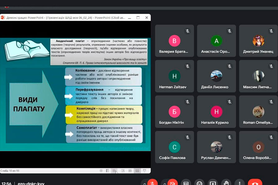Click muted mic icon on Анастасія Оро... tile
The height and width of the screenshot is (185, 278).
point(230,31)
